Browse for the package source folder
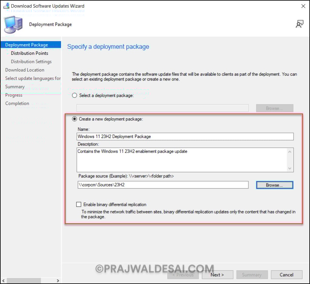 (x=274, y=185)
